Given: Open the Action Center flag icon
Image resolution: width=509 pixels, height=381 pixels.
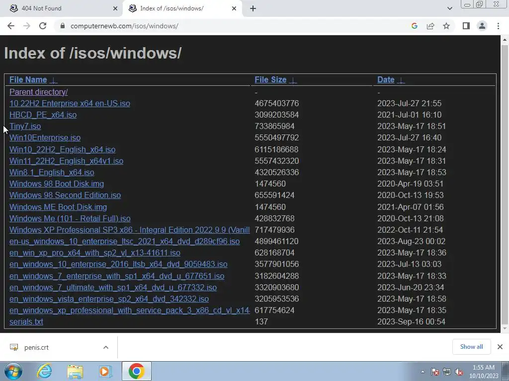Looking at the screenshot, I should (x=435, y=372).
